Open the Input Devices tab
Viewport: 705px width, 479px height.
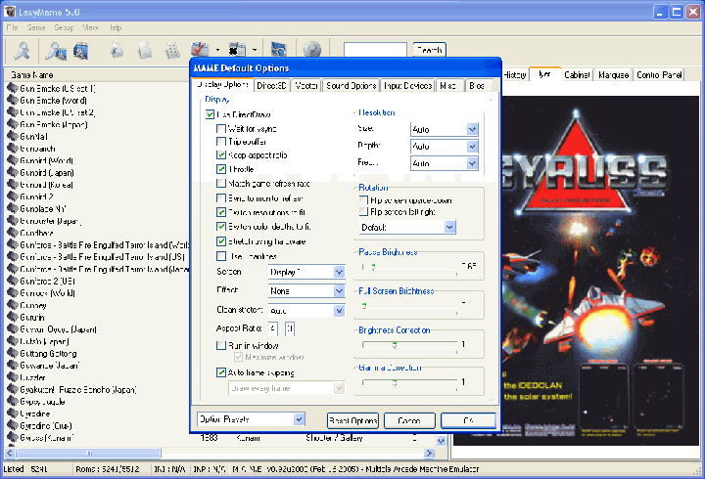pos(406,87)
